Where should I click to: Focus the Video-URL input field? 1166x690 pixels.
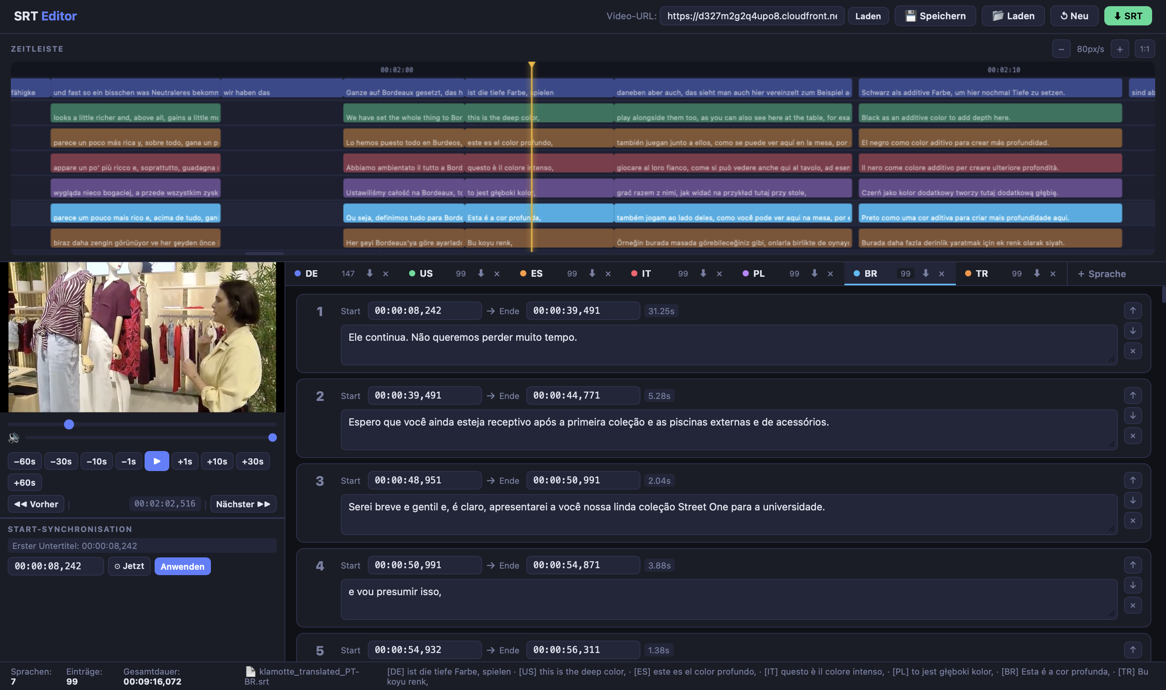click(751, 16)
